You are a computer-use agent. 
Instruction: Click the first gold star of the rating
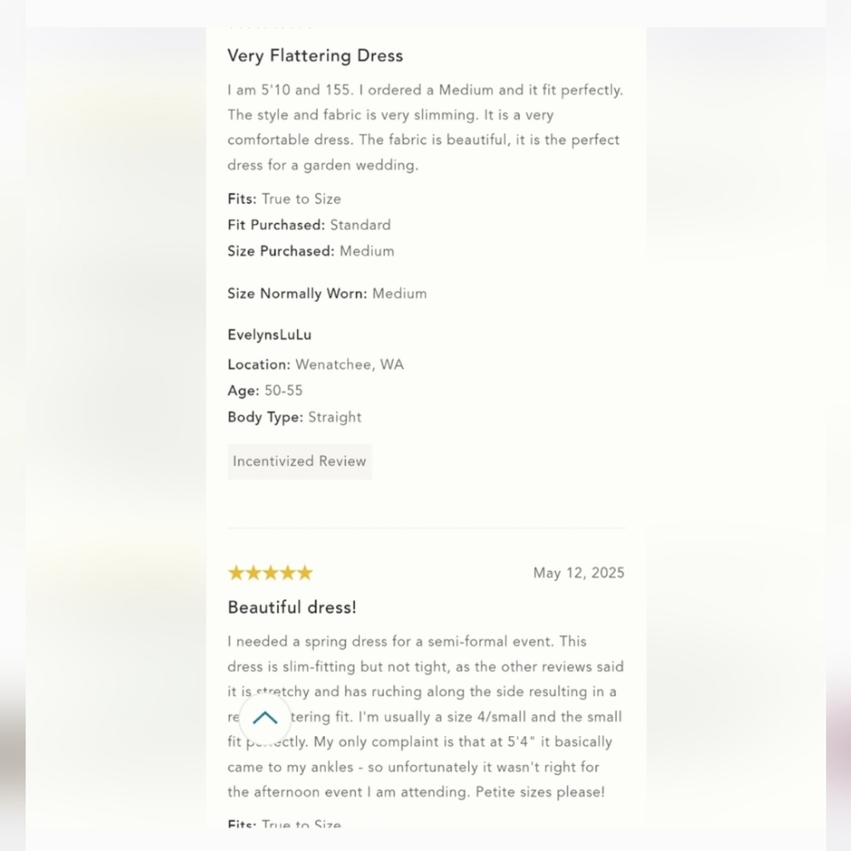237,573
